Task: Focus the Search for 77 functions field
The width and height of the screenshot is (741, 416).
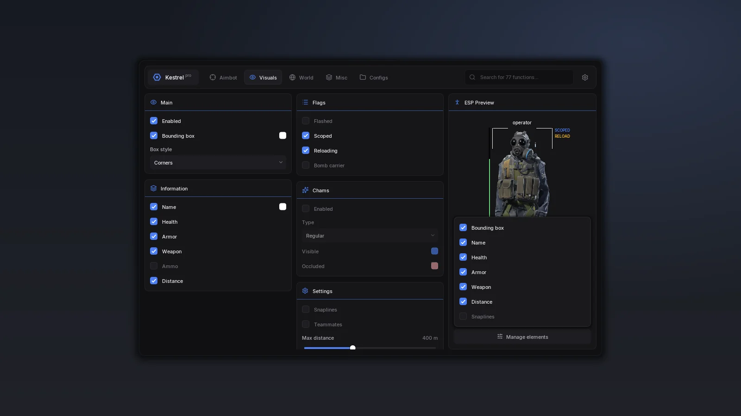Action: click(x=519, y=77)
